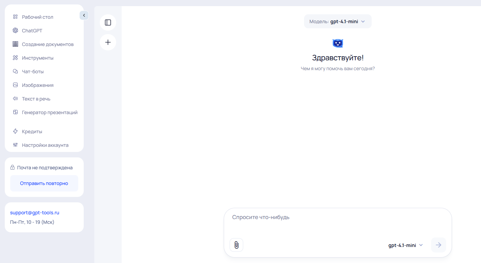481x263 pixels.
Task: Collapse the left sidebar with arrow button
Action: 84,15
